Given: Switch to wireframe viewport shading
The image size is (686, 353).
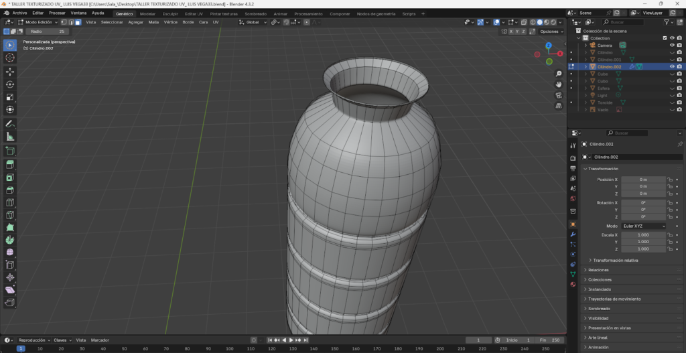Looking at the screenshot, I should click(533, 22).
